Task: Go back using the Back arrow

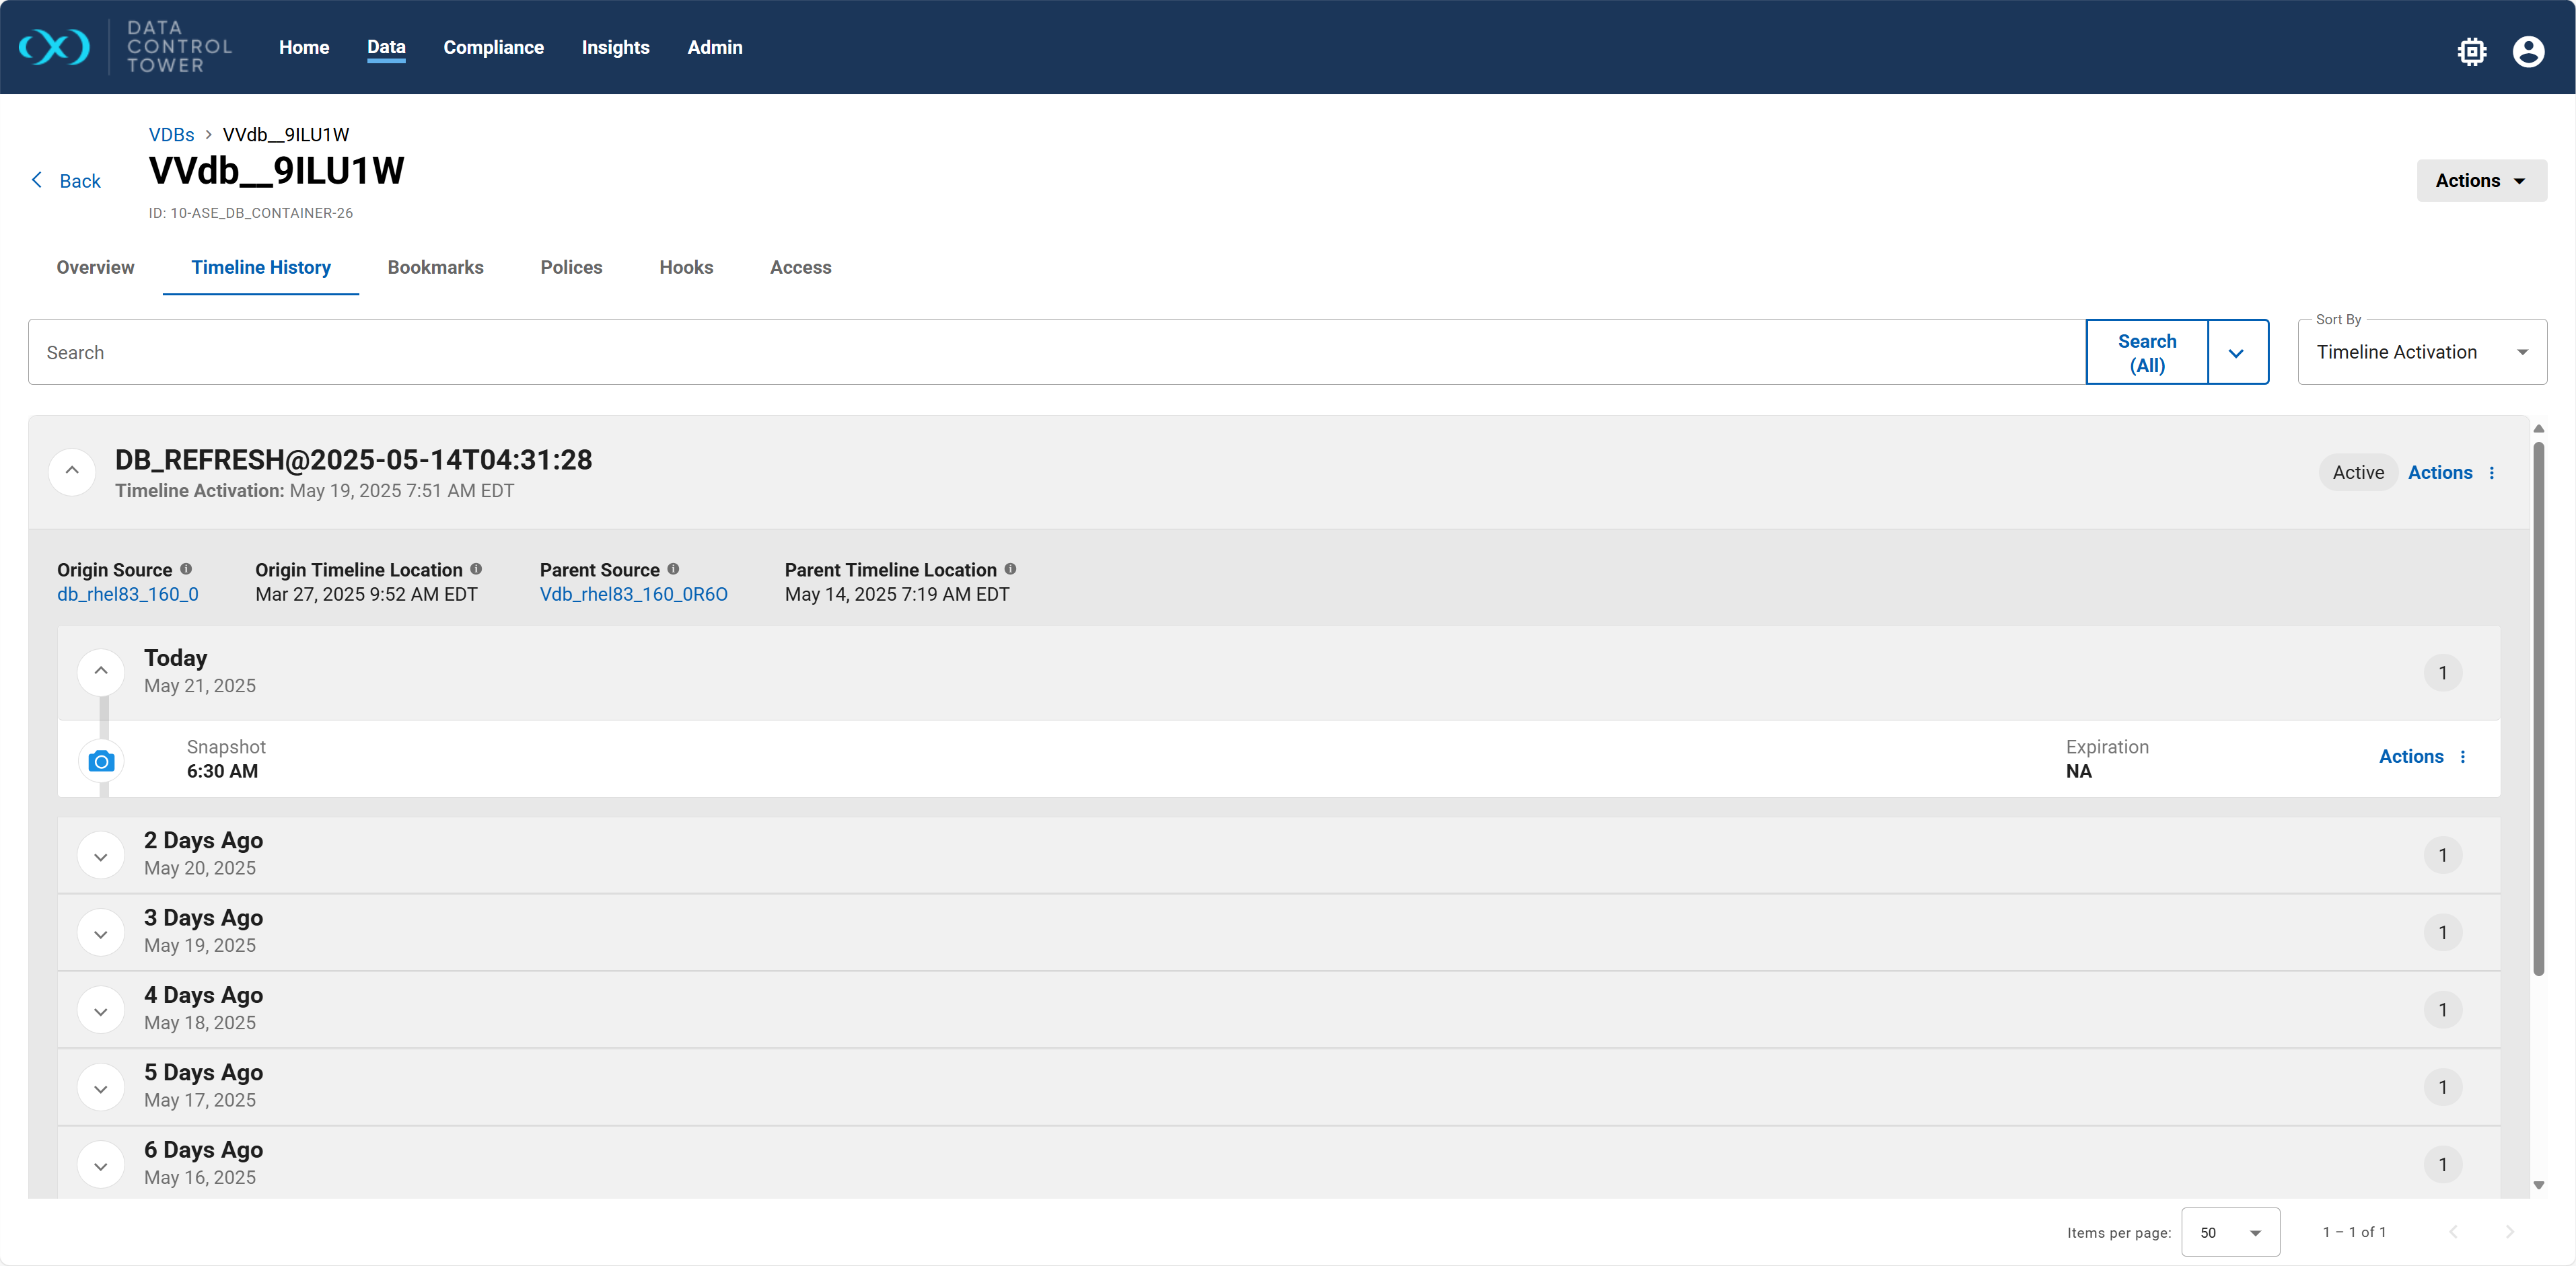Action: click(66, 181)
